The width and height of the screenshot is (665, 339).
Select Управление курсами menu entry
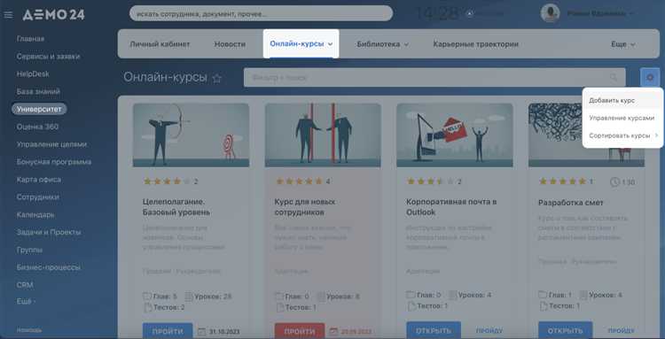coord(622,118)
